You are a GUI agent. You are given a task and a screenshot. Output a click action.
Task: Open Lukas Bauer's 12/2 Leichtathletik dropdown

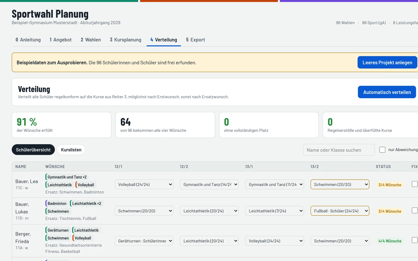(209, 211)
